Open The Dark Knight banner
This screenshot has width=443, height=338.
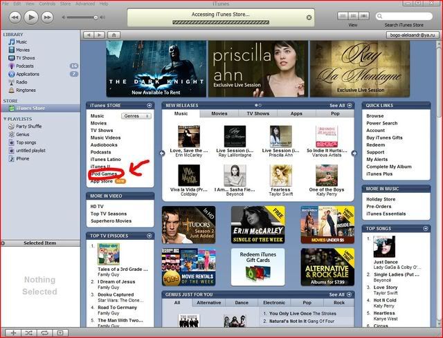156,69
